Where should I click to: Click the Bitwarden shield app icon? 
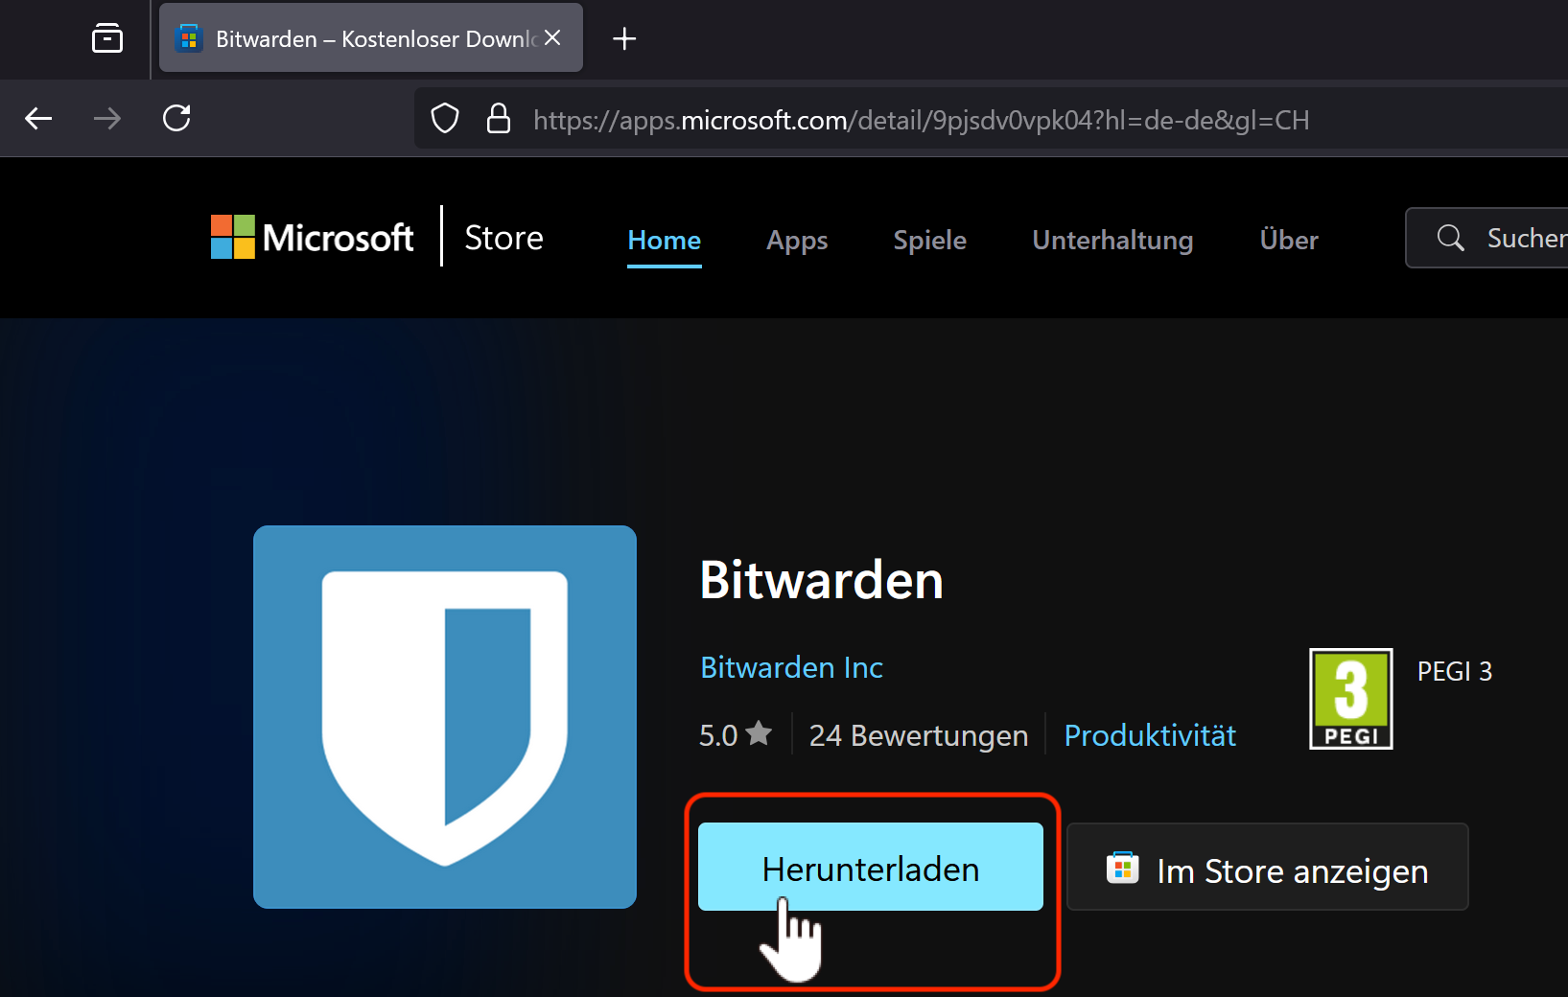[445, 717]
